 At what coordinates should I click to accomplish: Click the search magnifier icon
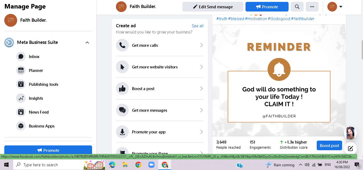297,7
